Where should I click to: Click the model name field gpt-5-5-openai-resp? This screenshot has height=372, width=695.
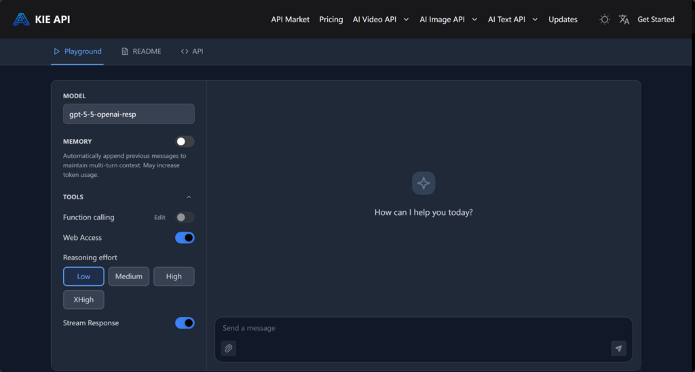coord(128,114)
